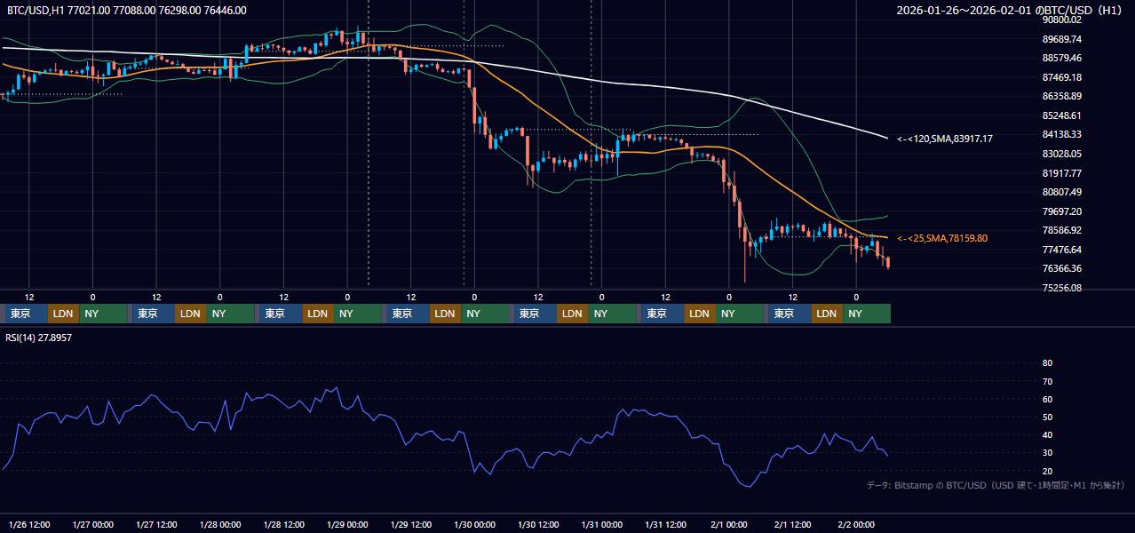1135x533 pixels.
Task: Click price axis value 84138.33
Action: point(1061,134)
